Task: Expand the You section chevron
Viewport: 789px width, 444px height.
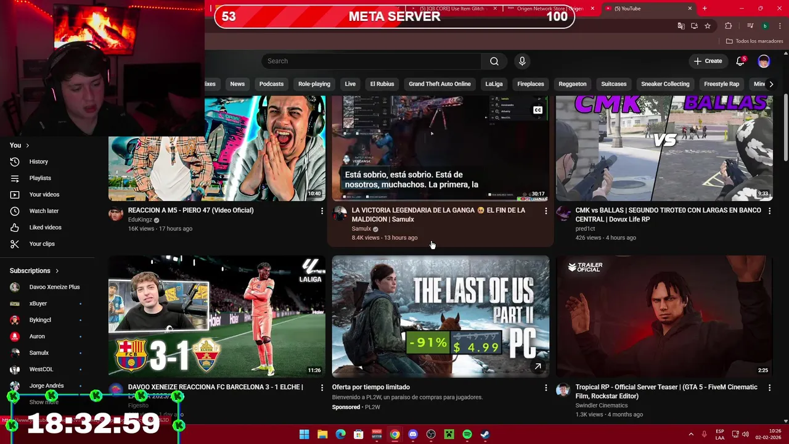Action: pos(27,146)
